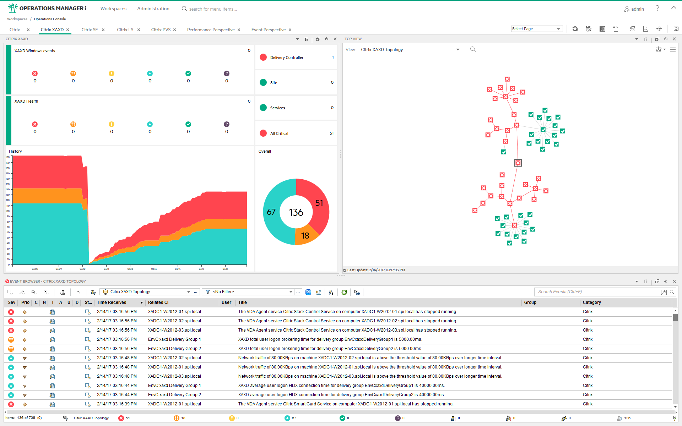Refresh the workspace page with circular arrows icon
Screen dimensions: 682x426
575,29
